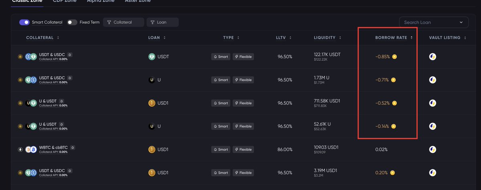This screenshot has width=481, height=190.
Task: Click the Smart tag in the 122.17K USDT row
Action: [x=221, y=57]
